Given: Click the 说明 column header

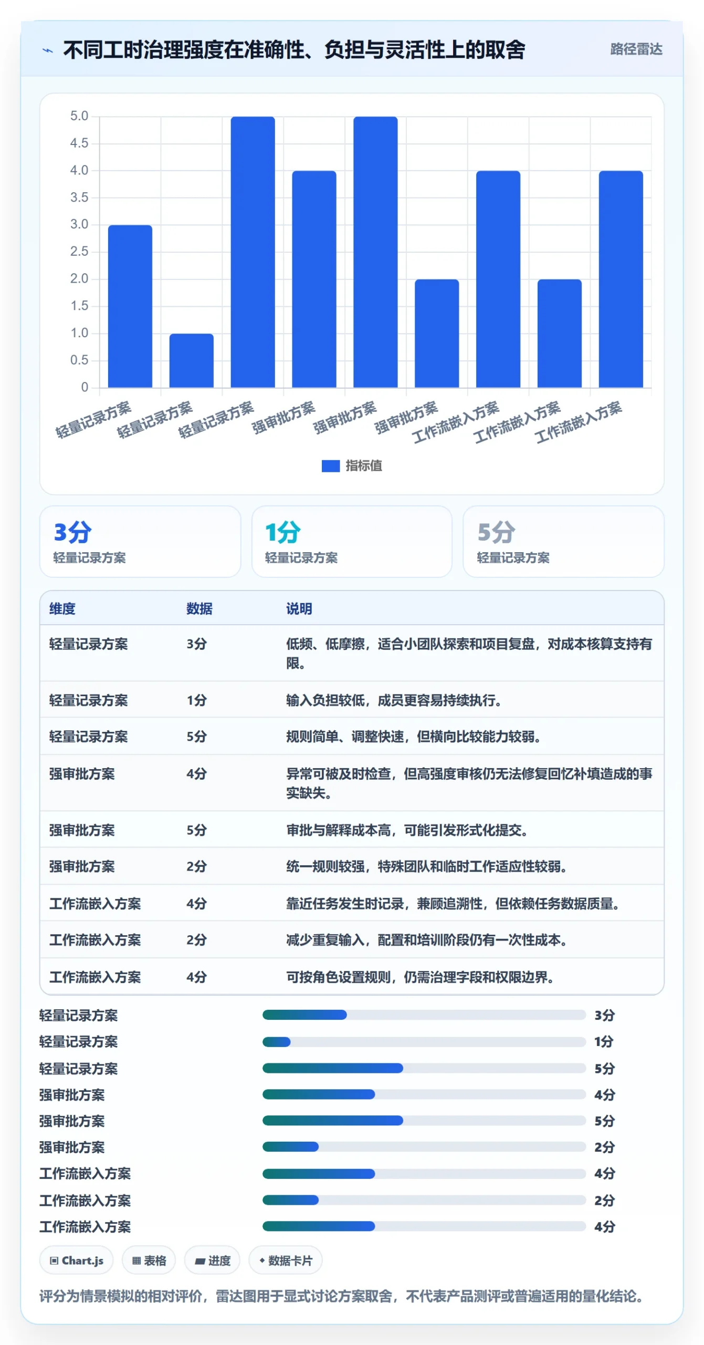Looking at the screenshot, I should point(299,609).
